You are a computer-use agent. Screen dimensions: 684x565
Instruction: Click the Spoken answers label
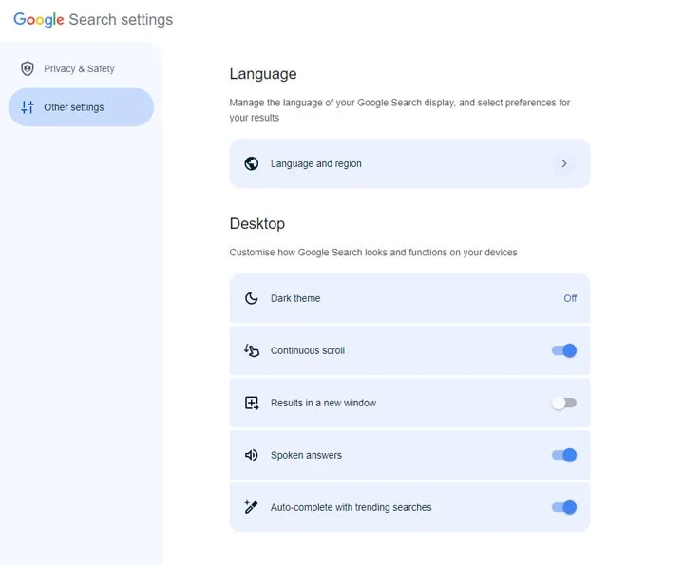(x=306, y=455)
